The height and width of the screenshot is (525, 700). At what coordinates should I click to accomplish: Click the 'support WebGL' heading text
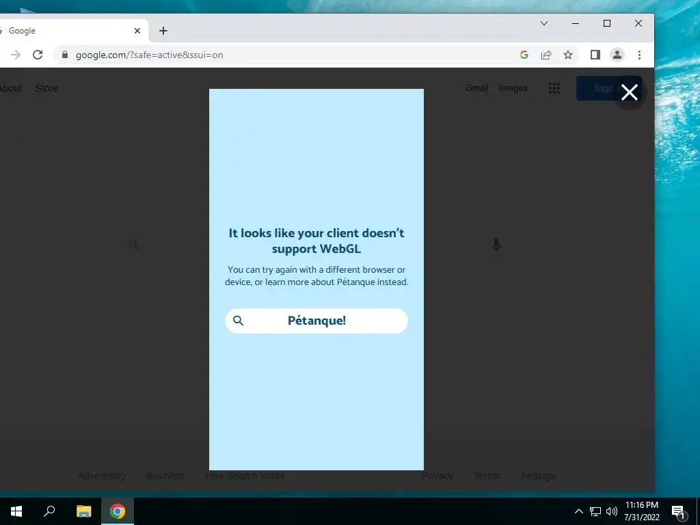pyautogui.click(x=317, y=249)
